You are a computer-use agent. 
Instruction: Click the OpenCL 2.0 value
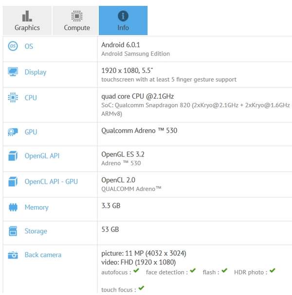pos(118,180)
